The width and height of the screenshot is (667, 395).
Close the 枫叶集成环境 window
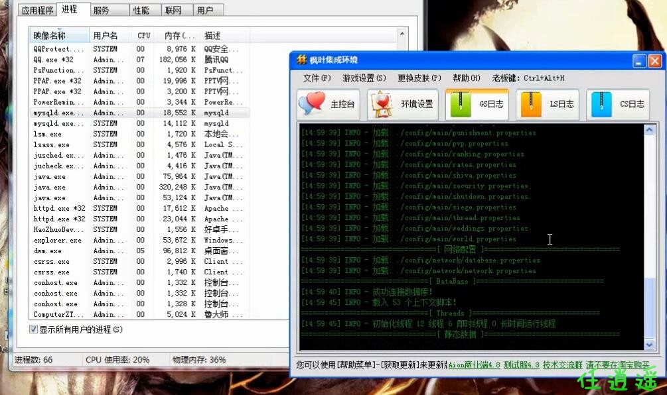coord(654,61)
